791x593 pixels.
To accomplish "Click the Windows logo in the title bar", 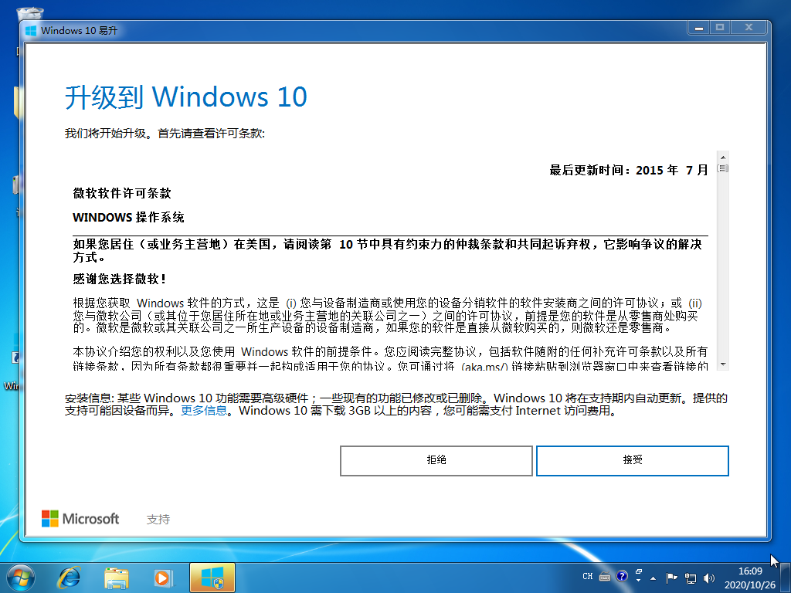I will coord(31,30).
